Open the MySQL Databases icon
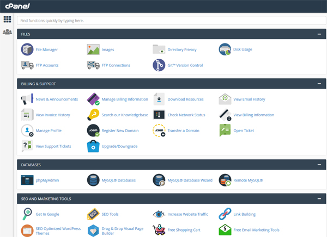Screen dimensions: 327x237 [x=93, y=180]
